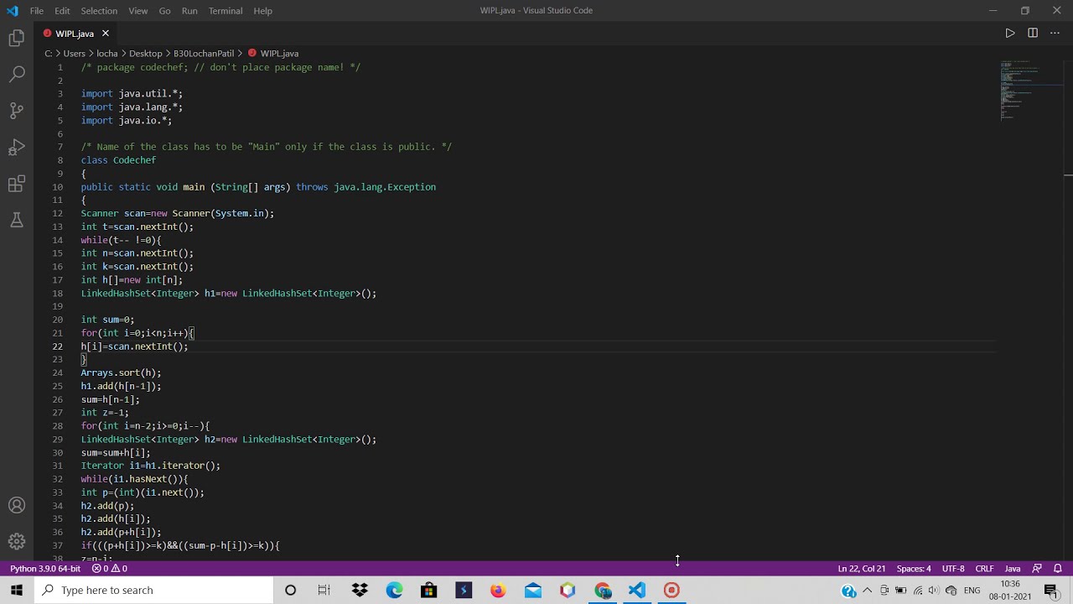The height and width of the screenshot is (604, 1073).
Task: Open Cortana circle icon on taskbar
Action: pos(290,591)
